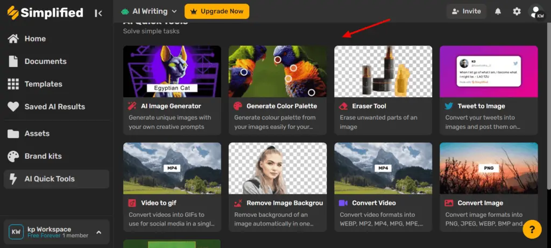Open the user profile avatar
Viewport: 551px width, 248px height.
[x=536, y=11]
